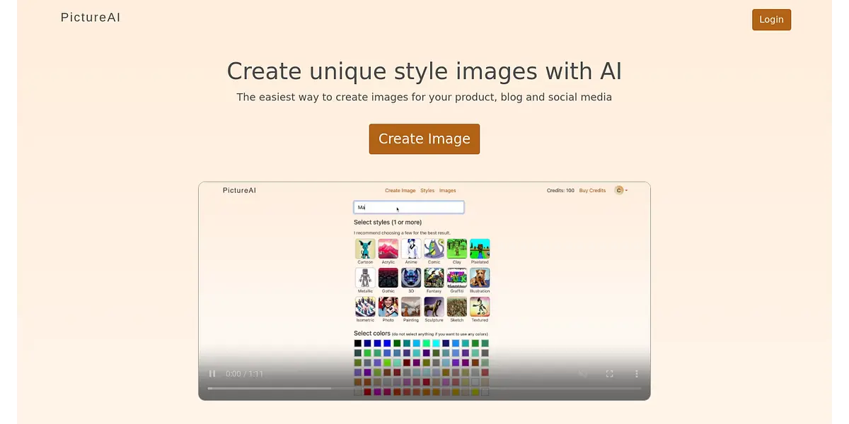This screenshot has height=424, width=849.
Task: Pick the Pixelated style icon
Action: 480,249
